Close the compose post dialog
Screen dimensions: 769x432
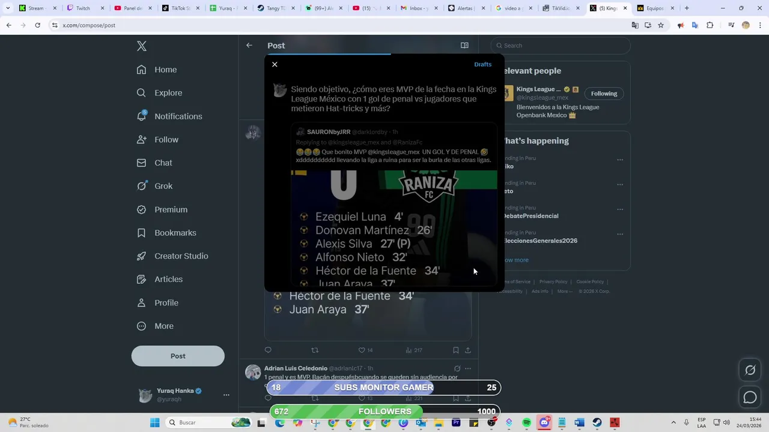275,64
